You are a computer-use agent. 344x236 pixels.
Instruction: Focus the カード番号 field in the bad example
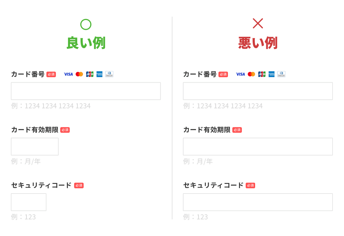point(258,91)
